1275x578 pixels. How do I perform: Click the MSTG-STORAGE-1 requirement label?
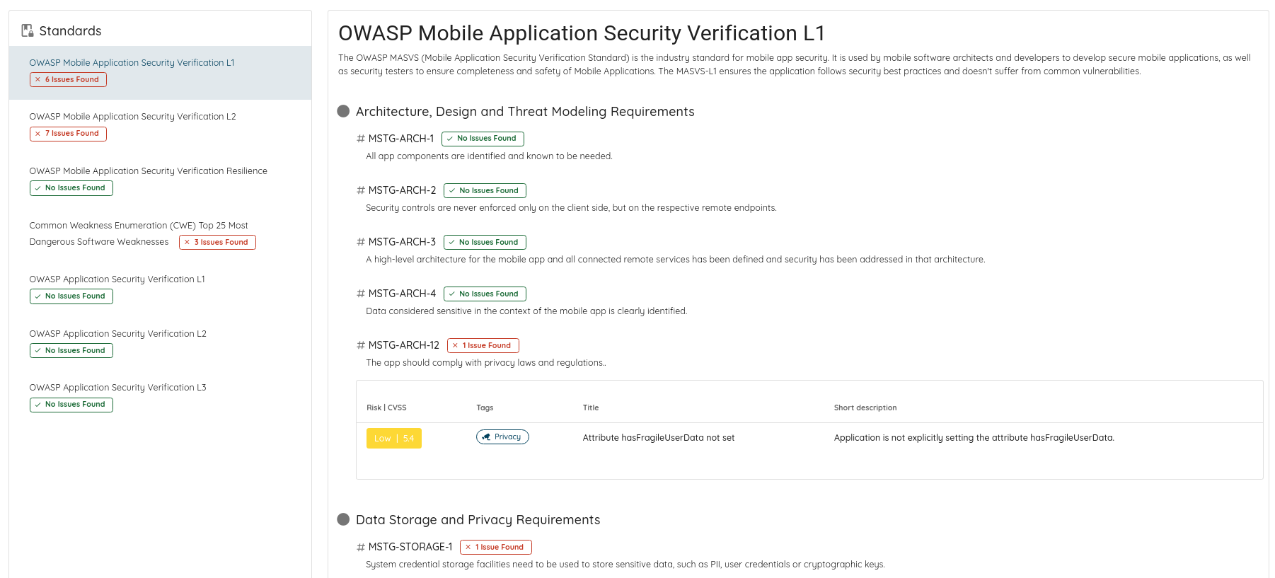tap(410, 547)
